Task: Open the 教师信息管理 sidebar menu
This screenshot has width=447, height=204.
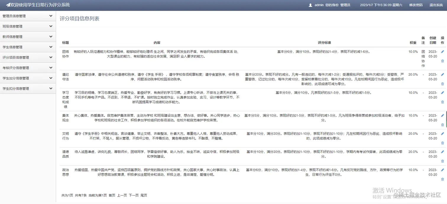Action: pos(28,37)
